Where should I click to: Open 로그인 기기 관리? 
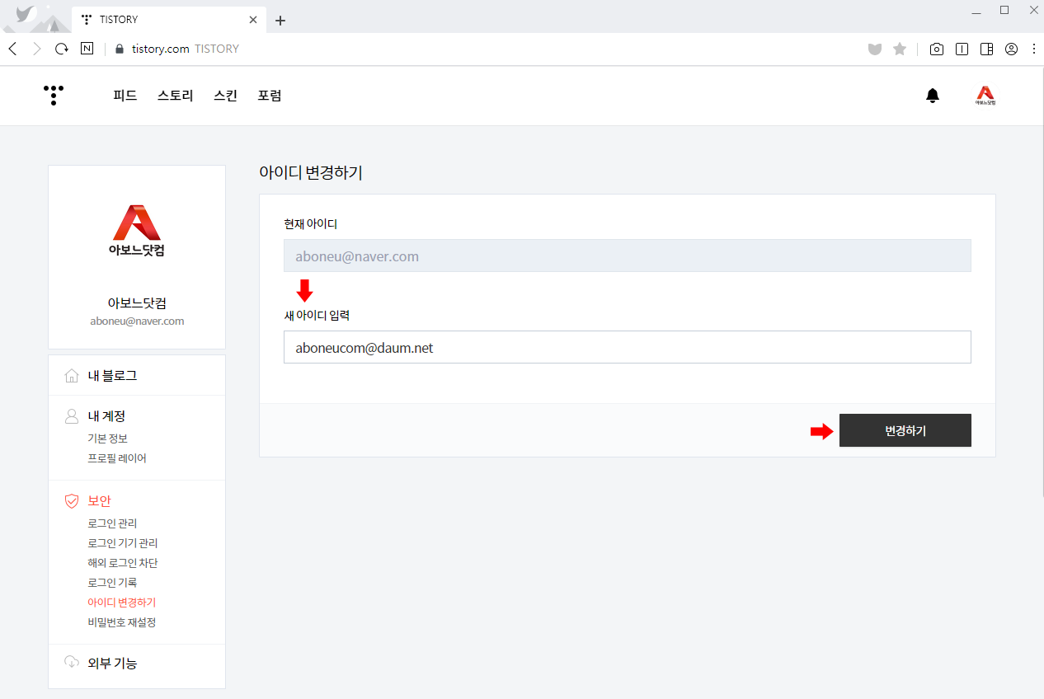coord(122,543)
